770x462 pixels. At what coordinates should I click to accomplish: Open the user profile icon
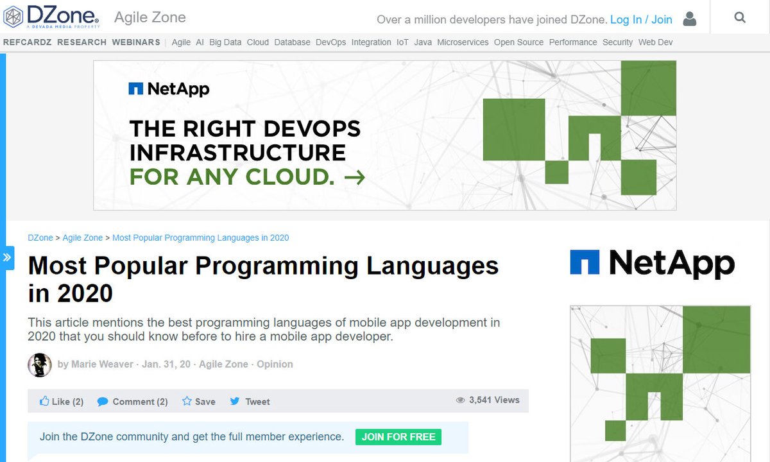(690, 19)
